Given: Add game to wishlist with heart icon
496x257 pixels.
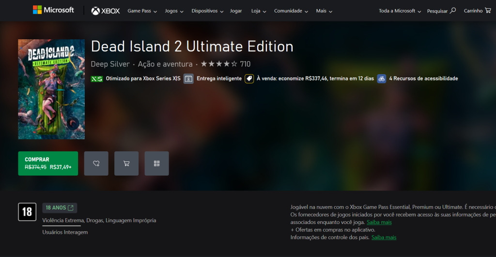Looking at the screenshot, I should [x=96, y=163].
